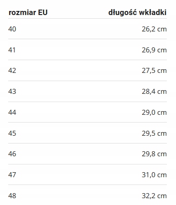The height and width of the screenshot is (205, 176).
Task: Select size 43 in the table
Action: pyautogui.click(x=12, y=92)
